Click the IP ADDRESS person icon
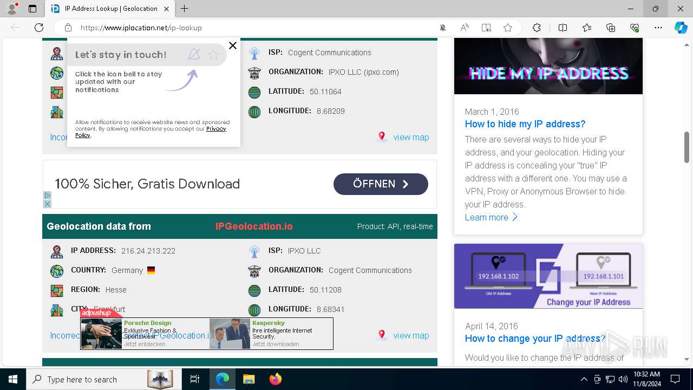 (57, 251)
